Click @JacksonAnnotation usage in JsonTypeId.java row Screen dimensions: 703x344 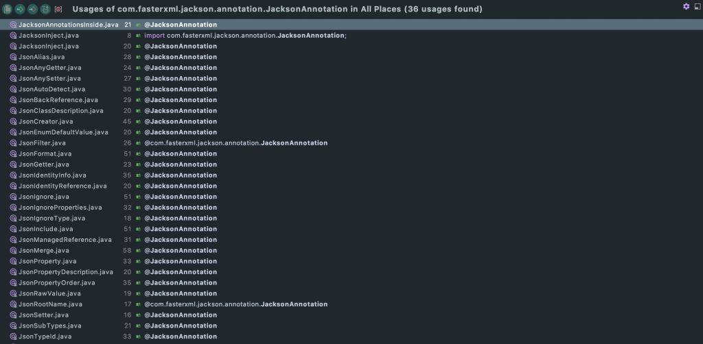(181, 336)
